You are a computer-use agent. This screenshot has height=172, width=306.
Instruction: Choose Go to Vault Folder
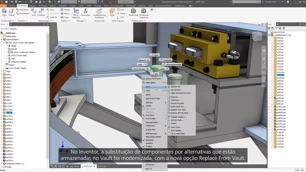coord(178,134)
